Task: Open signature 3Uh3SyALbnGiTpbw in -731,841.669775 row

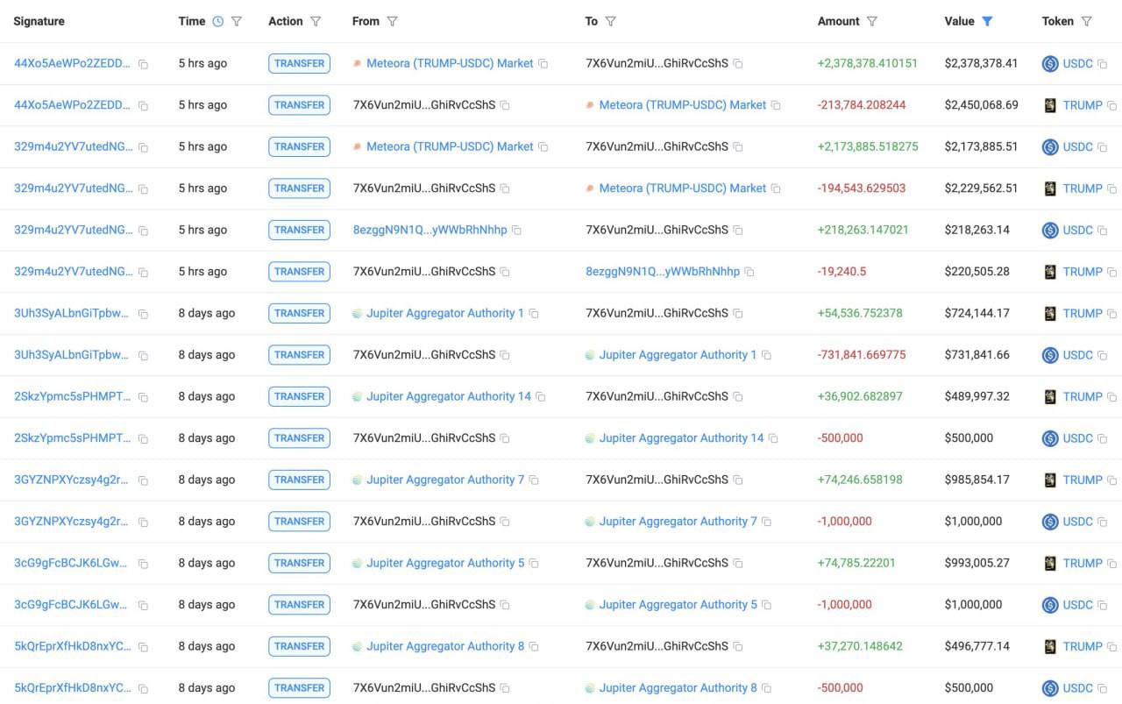Action: click(72, 354)
